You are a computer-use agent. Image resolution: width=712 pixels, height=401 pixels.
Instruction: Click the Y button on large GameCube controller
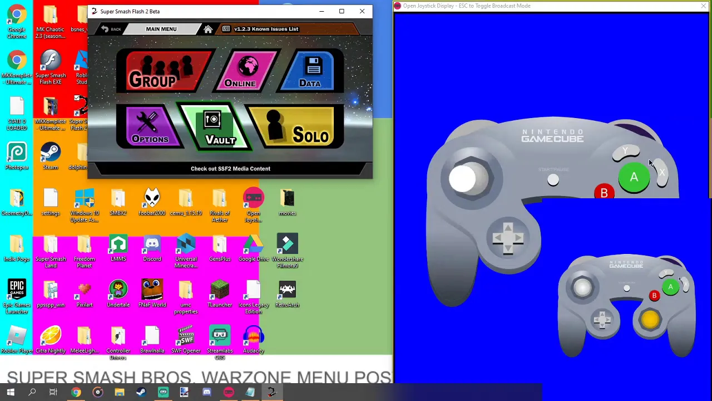[626, 153]
